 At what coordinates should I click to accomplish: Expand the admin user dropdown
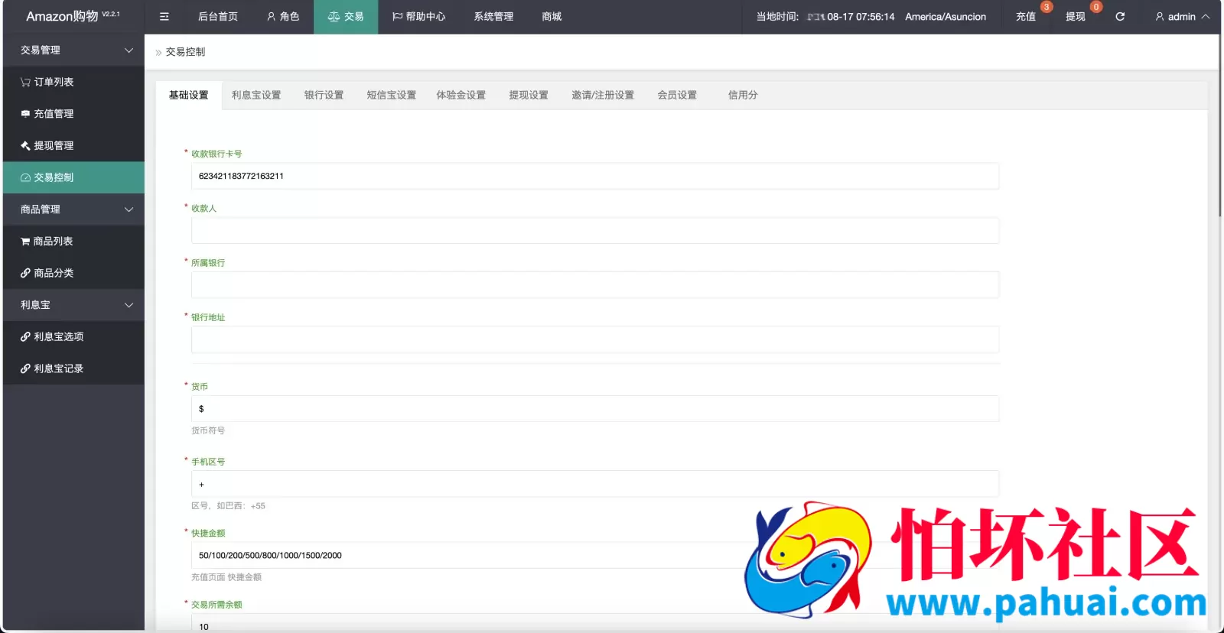click(x=1182, y=17)
